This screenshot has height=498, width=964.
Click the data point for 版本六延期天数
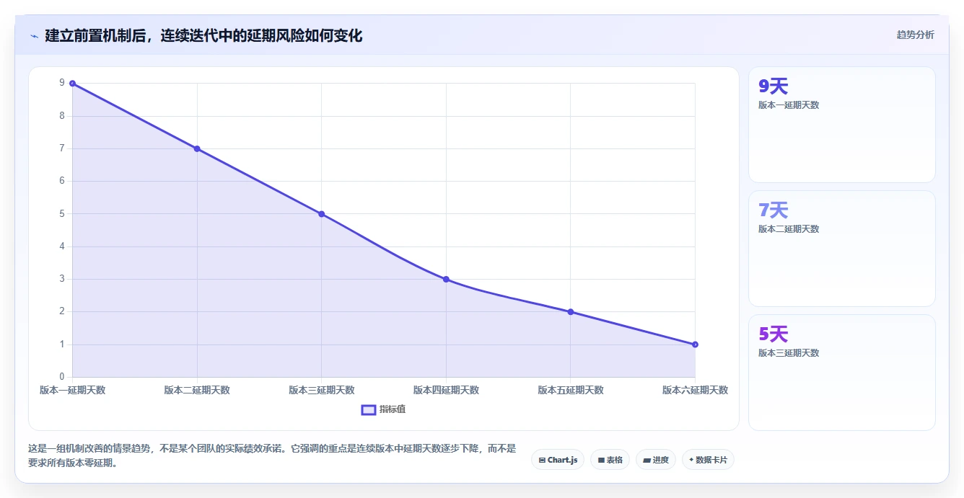click(695, 344)
